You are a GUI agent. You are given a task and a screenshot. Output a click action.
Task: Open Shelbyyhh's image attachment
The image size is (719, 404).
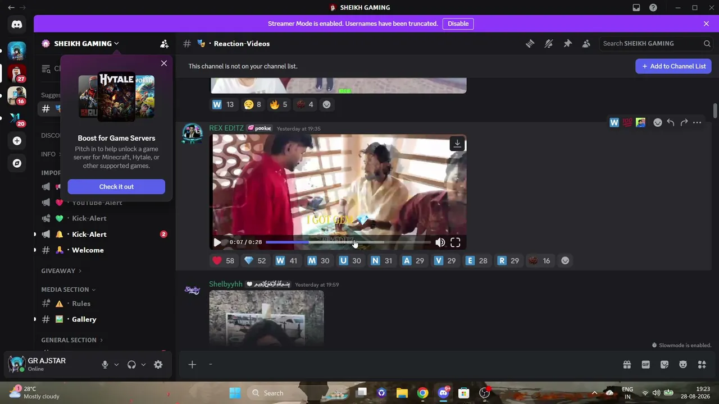click(266, 318)
